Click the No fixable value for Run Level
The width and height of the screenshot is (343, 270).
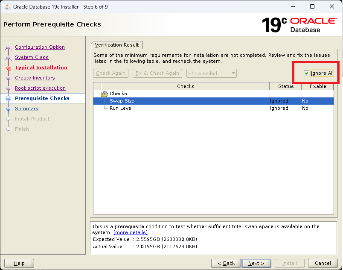tap(305, 108)
